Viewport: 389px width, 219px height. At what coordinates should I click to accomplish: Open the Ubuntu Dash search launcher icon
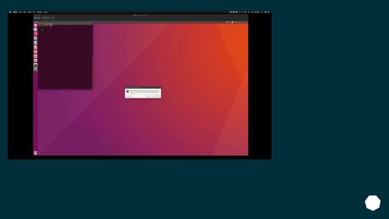click(x=35, y=26)
